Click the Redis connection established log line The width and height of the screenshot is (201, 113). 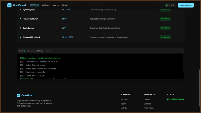pos(38,69)
